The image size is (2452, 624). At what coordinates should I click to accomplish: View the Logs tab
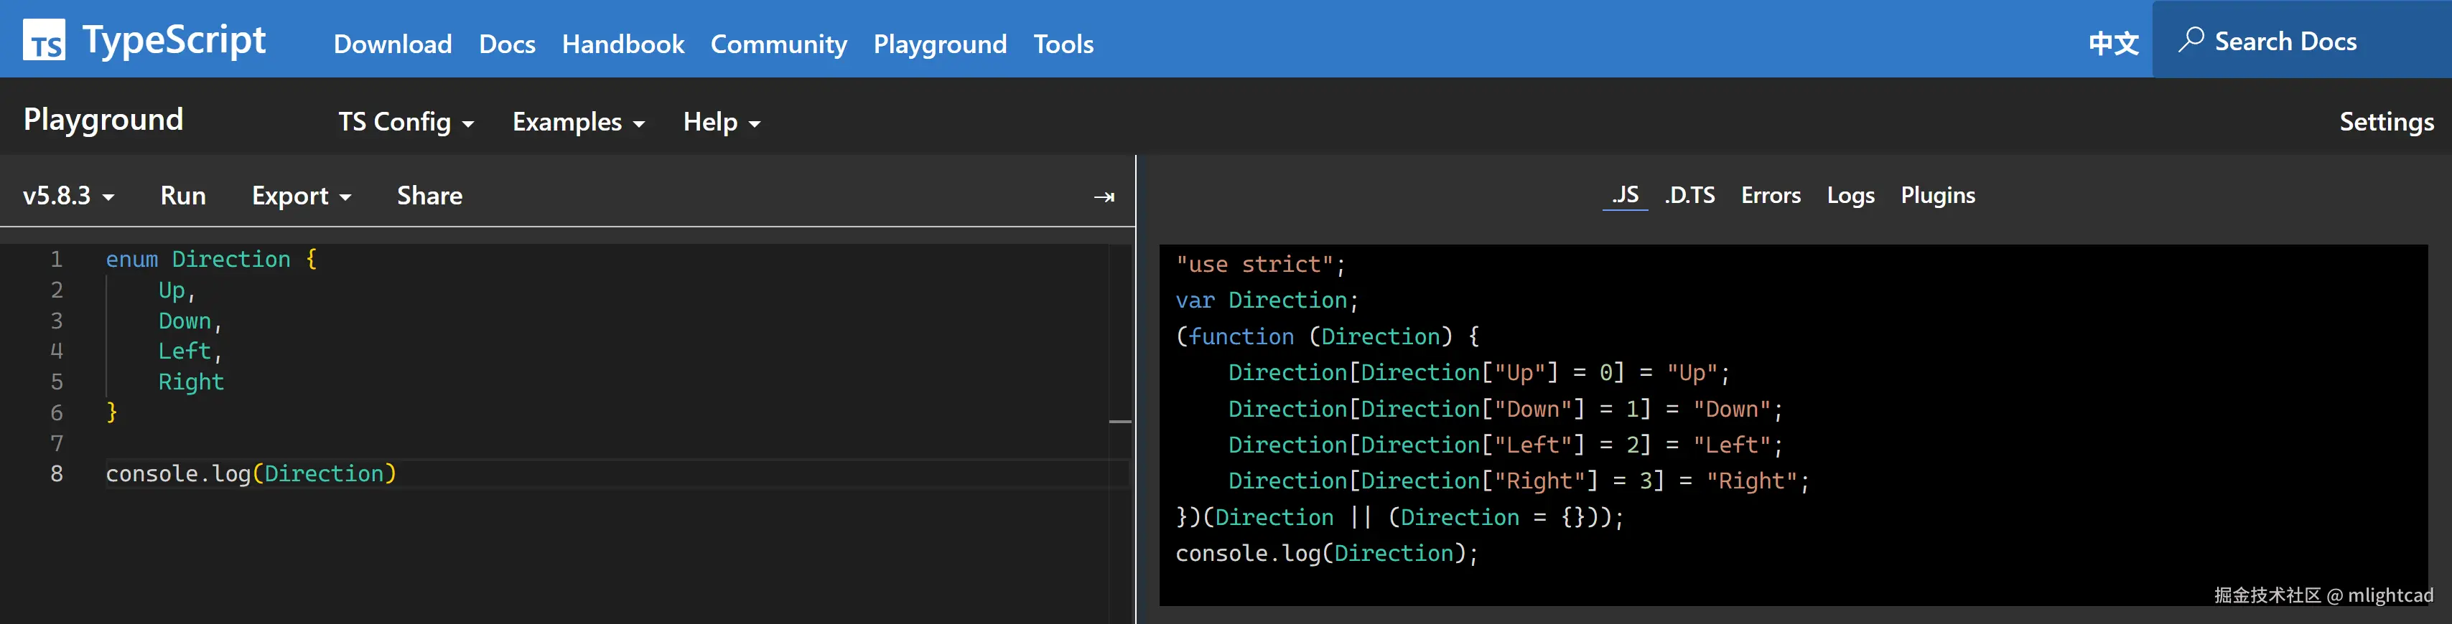(x=1850, y=195)
